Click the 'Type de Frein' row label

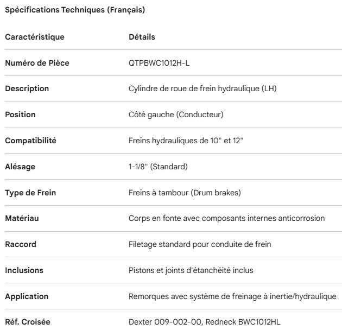tap(30, 193)
